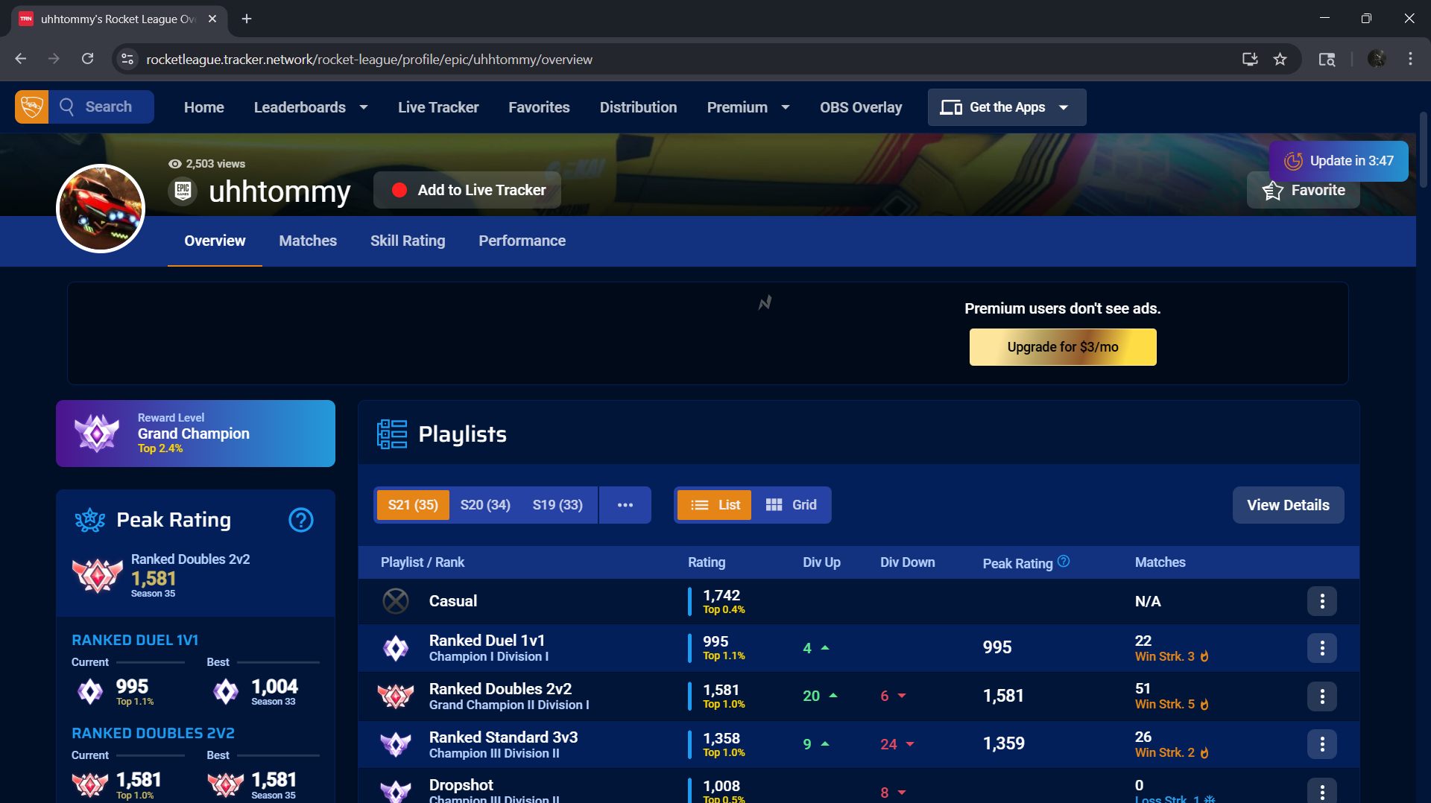Click the View Details button

(x=1288, y=505)
